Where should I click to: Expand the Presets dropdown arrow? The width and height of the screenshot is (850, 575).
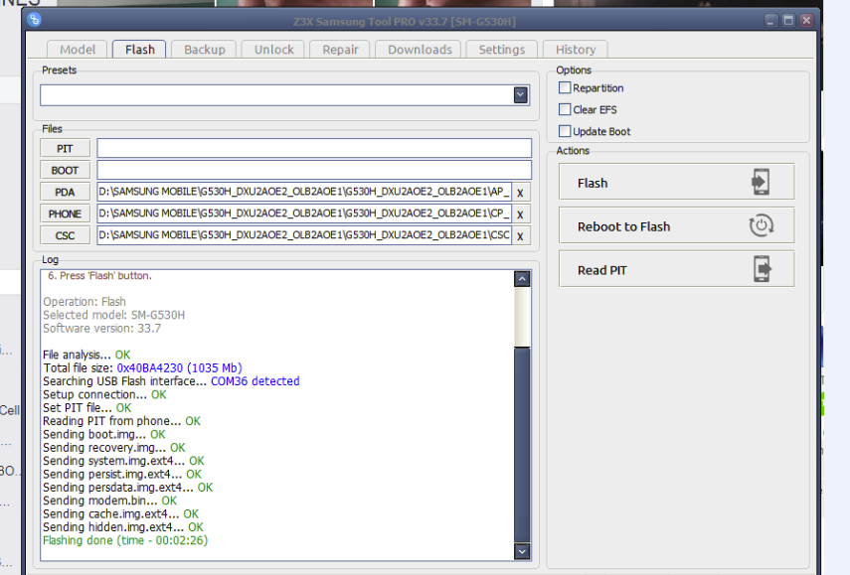[520, 95]
